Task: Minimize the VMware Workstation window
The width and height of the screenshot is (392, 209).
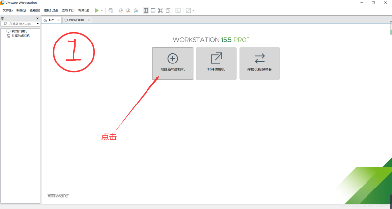Action: click(x=362, y=3)
